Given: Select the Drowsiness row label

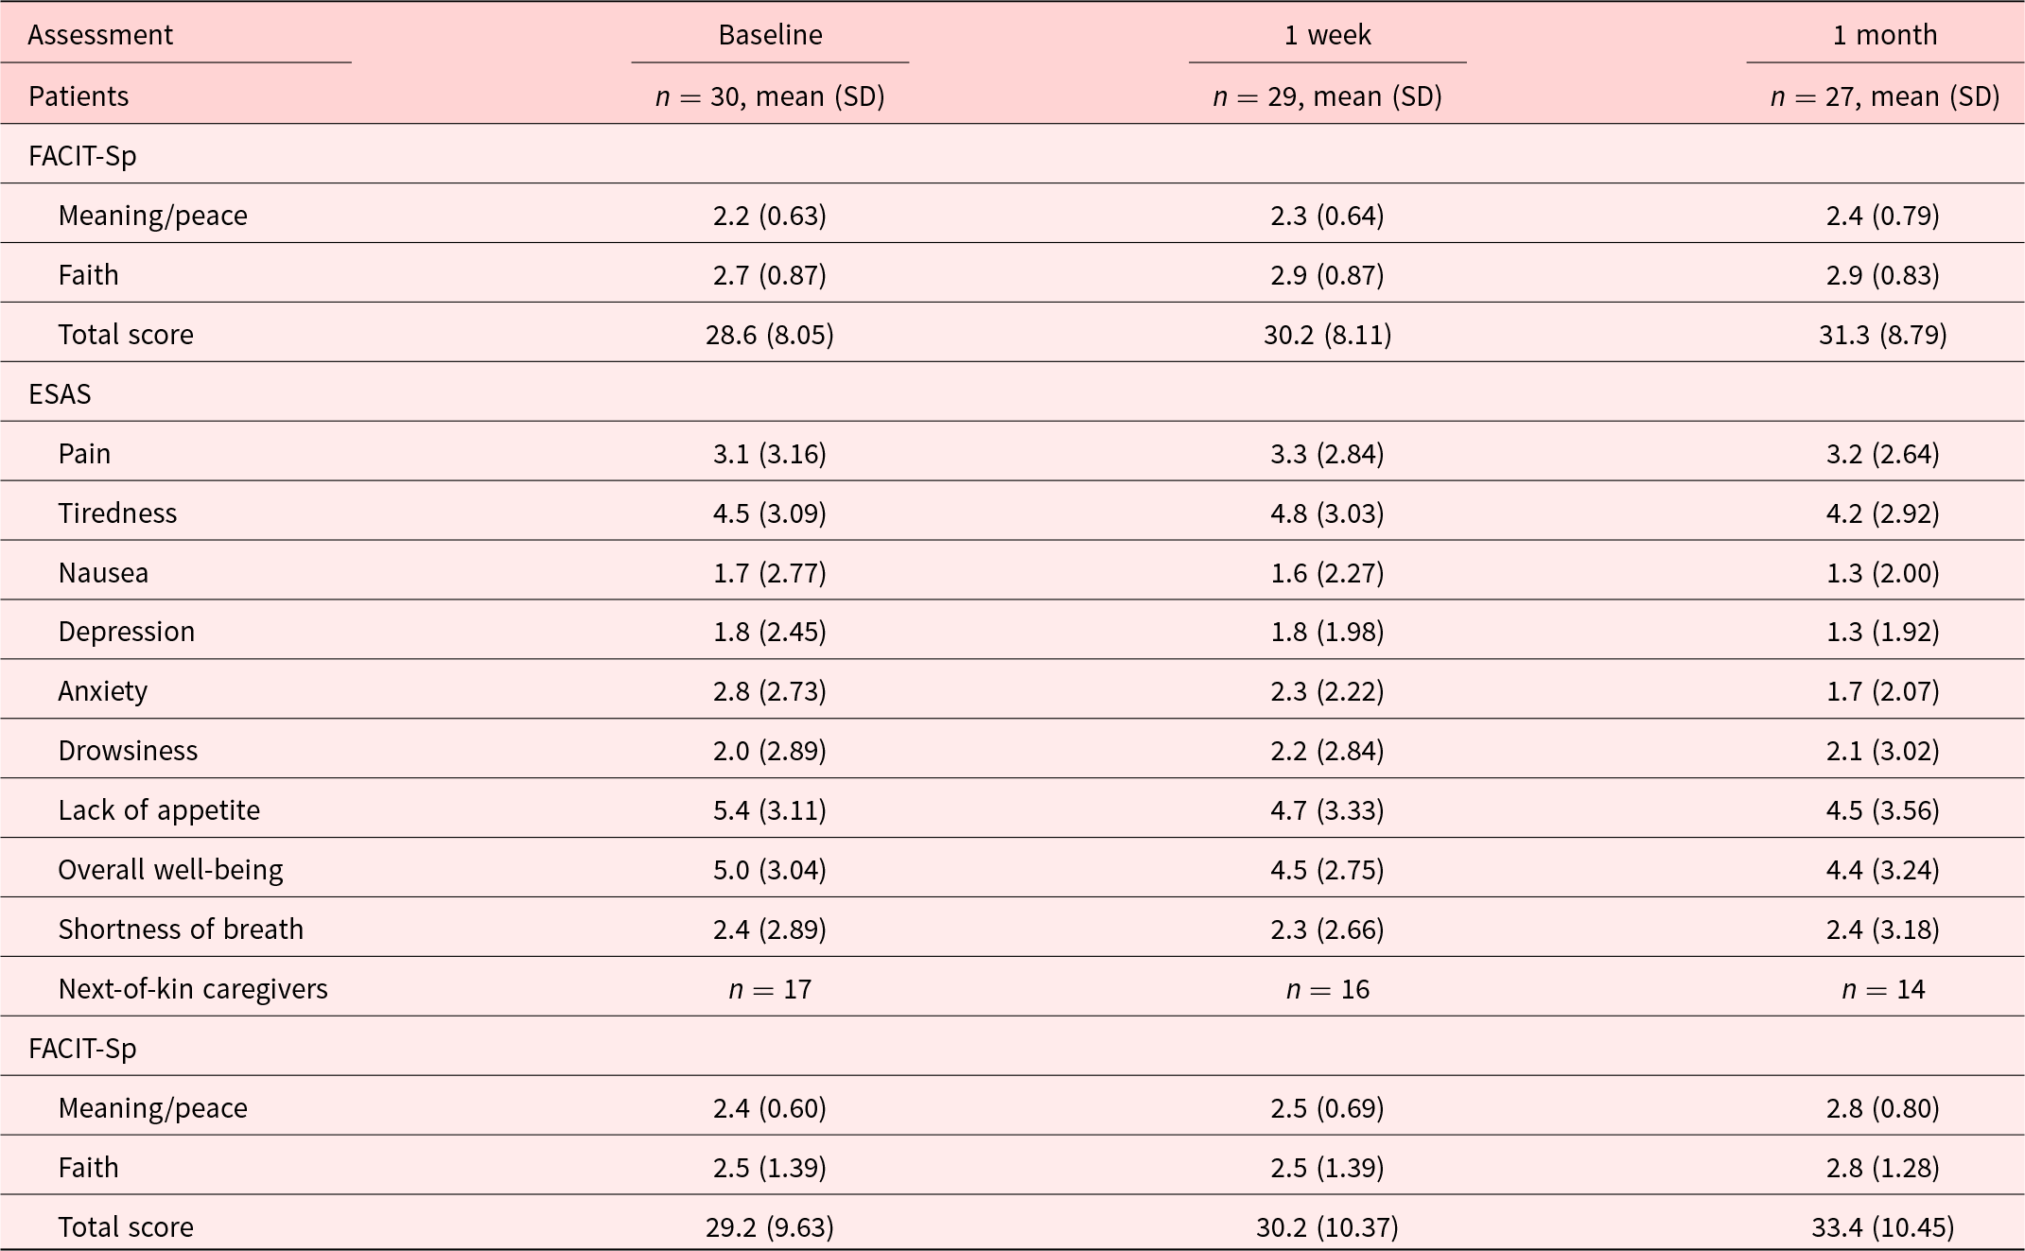Looking at the screenshot, I should [x=128, y=751].
